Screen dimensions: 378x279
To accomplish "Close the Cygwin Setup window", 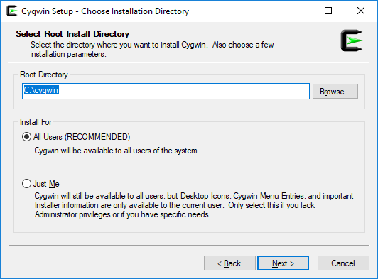I will click(x=361, y=11).
